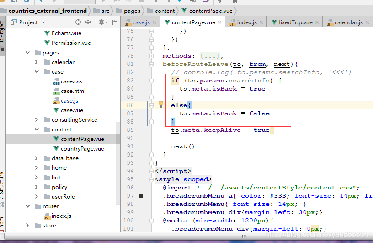
Task: Click the next() call on line 91
Action: coord(182,146)
